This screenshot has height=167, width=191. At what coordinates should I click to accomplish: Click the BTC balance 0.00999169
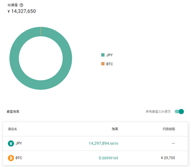[x=108, y=158]
